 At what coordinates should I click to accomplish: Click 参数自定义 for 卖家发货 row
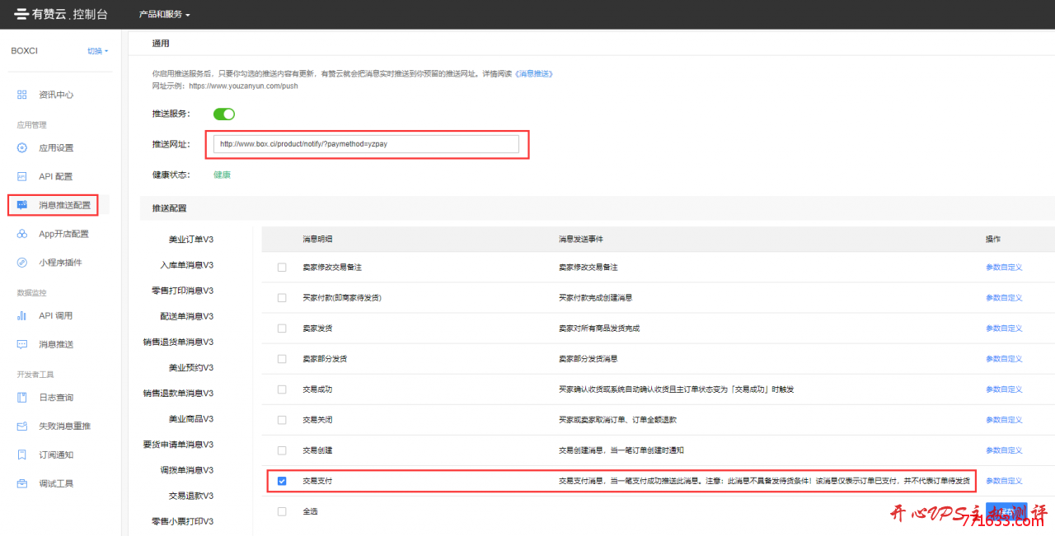coord(1004,329)
